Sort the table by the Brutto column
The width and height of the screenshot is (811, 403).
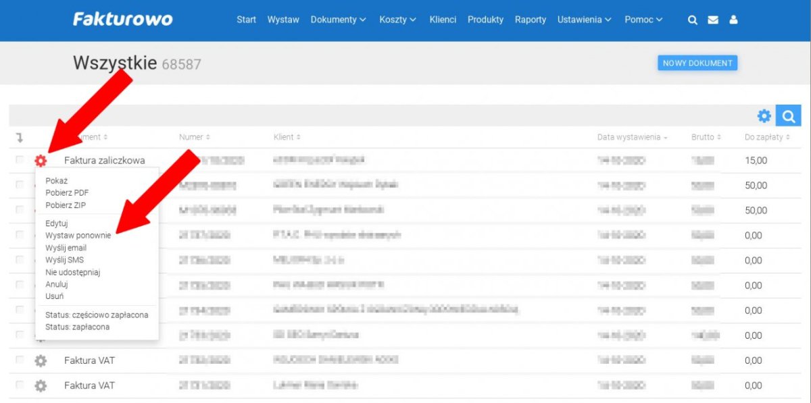[706, 137]
